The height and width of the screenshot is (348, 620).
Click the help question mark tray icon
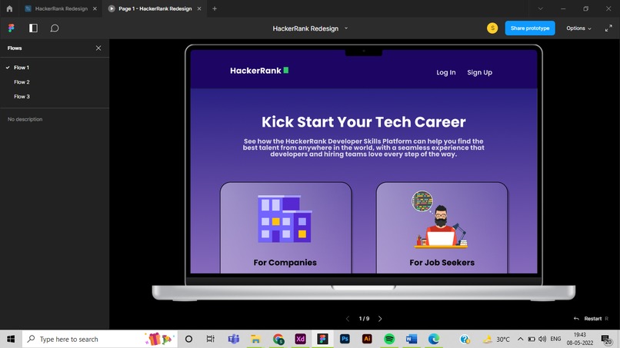point(465,339)
